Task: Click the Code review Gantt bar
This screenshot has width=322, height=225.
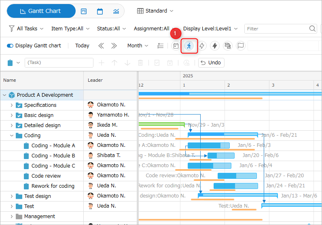Action: [x=237, y=176]
